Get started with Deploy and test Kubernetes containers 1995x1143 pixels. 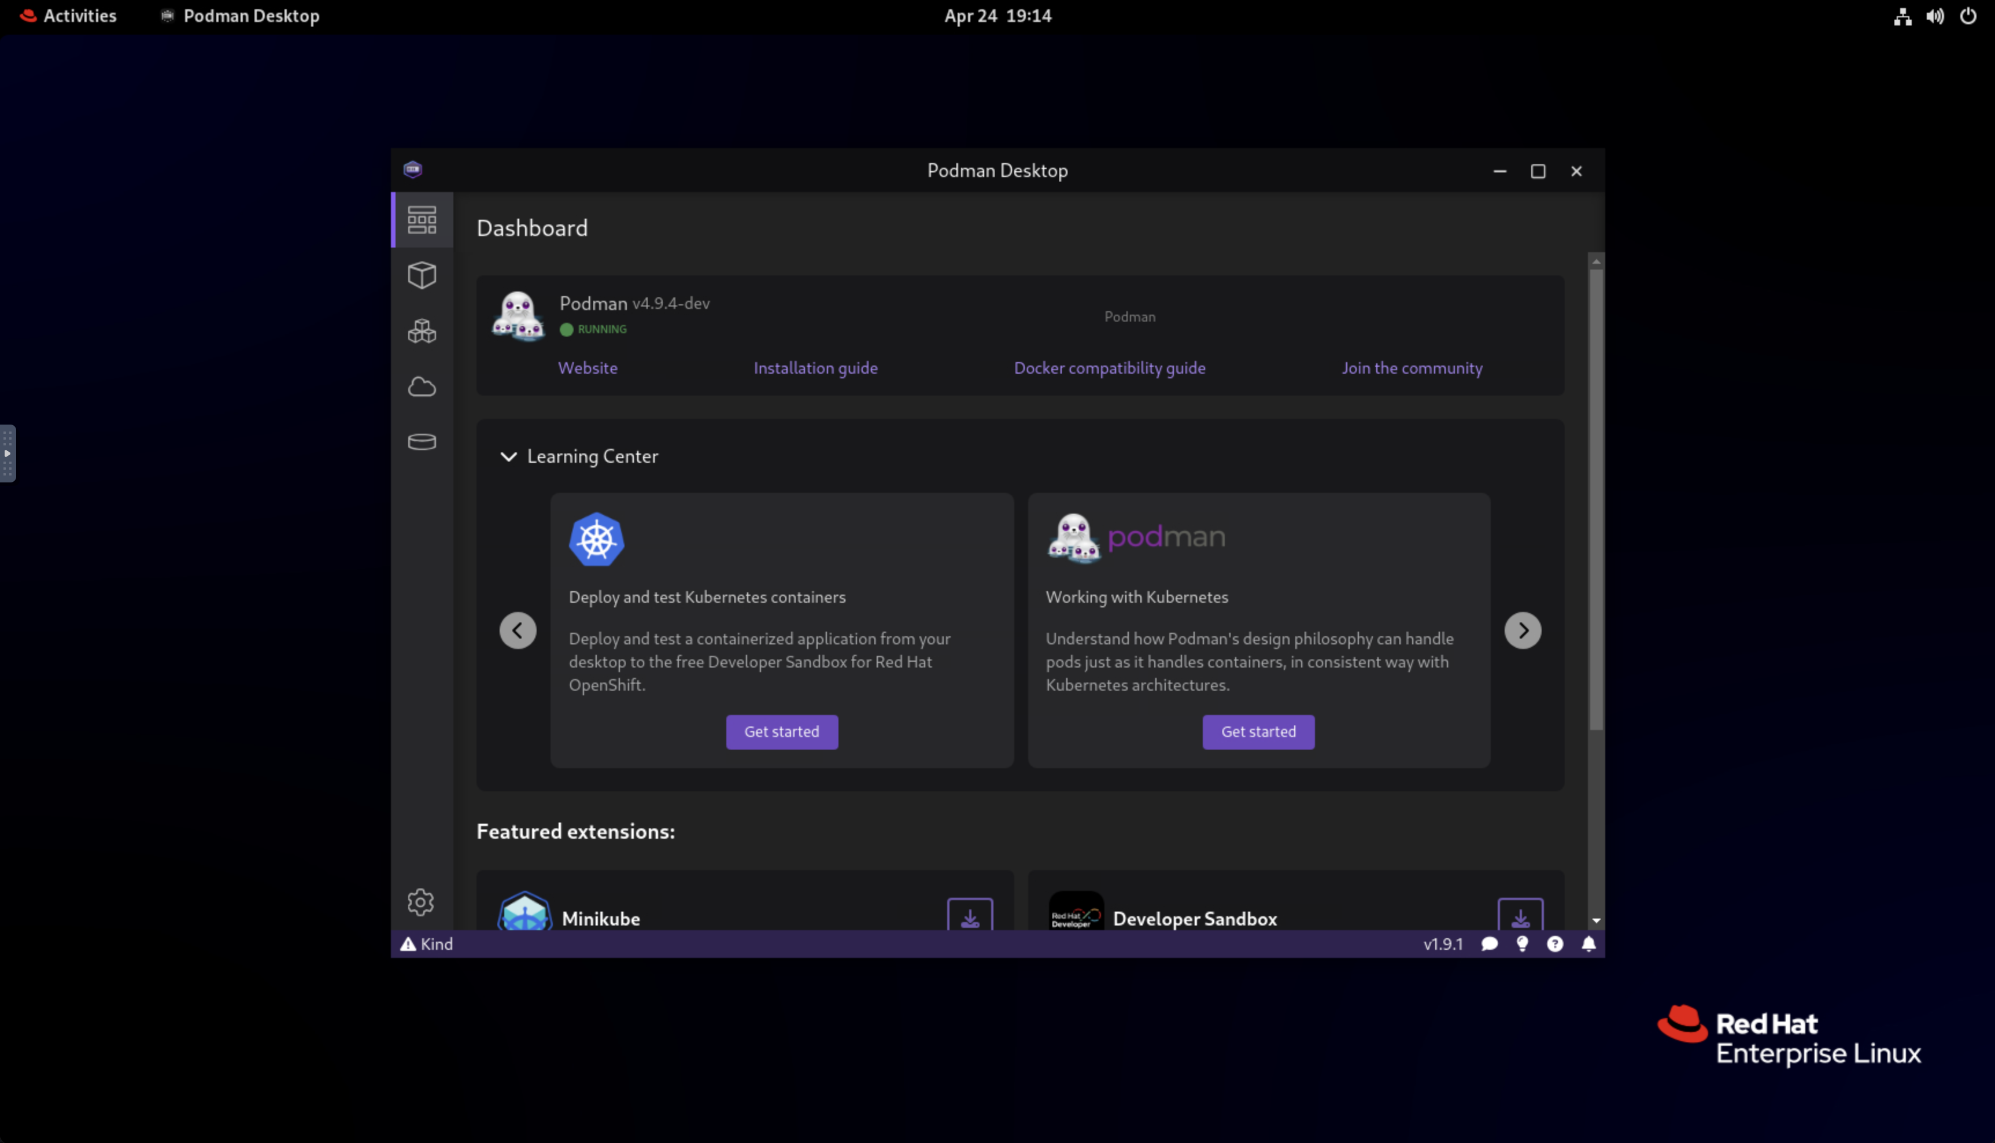pos(782,732)
